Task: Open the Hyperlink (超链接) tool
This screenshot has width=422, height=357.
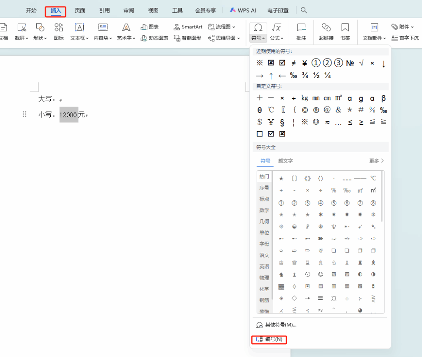Action: click(326, 32)
